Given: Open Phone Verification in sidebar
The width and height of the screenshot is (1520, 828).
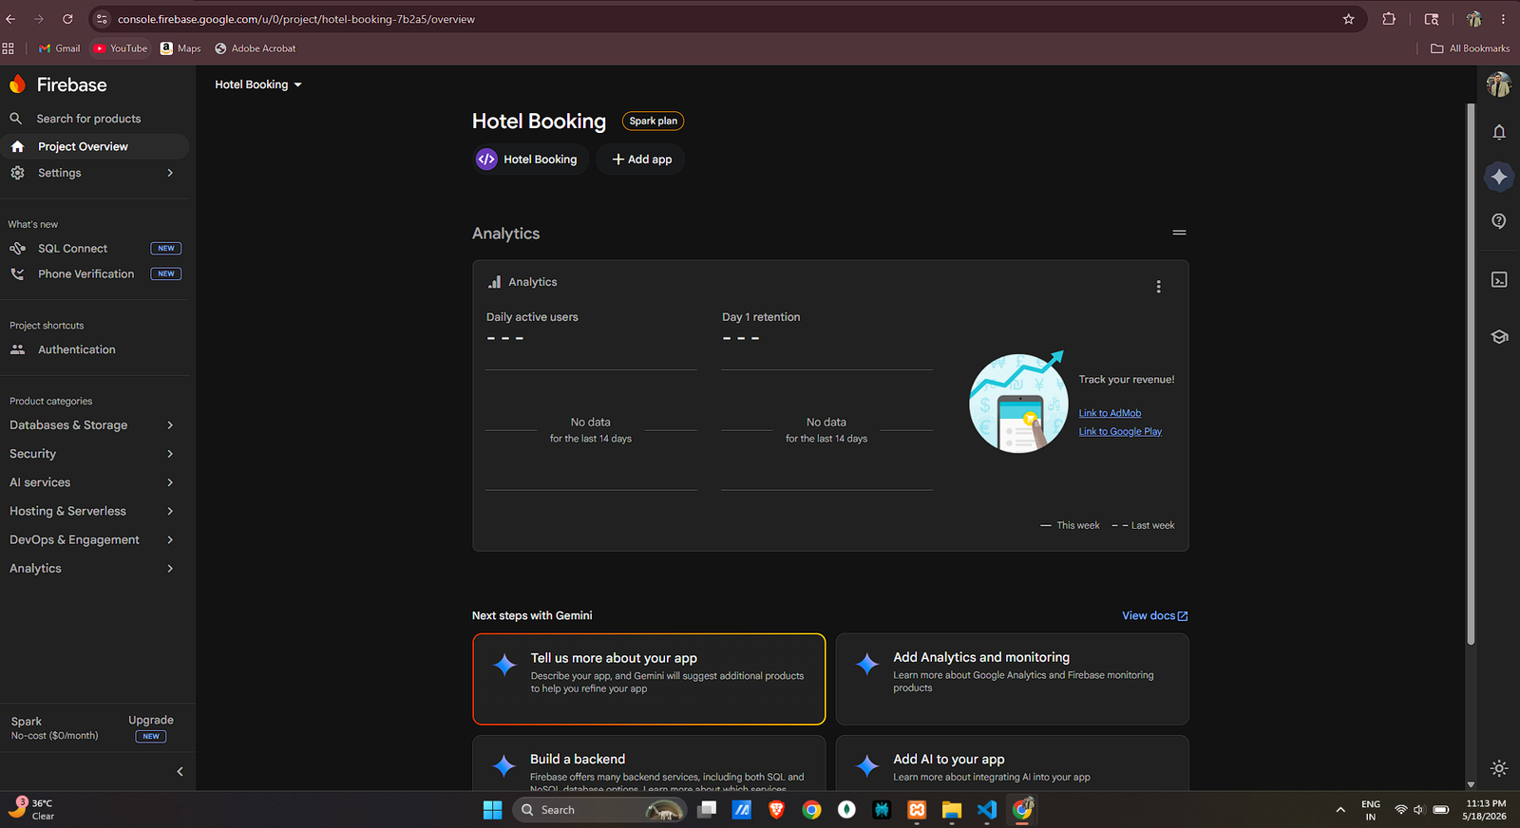Looking at the screenshot, I should tap(95, 273).
